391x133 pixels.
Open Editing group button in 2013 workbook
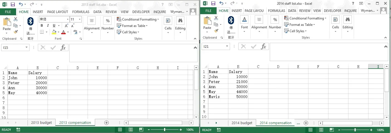[180, 25]
